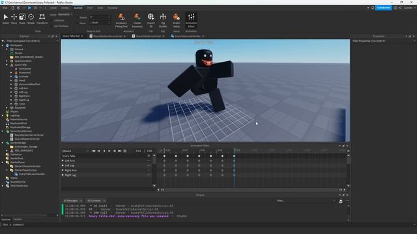The width and height of the screenshot is (417, 234).
Task: Activate the Move tool
Action: point(14,19)
